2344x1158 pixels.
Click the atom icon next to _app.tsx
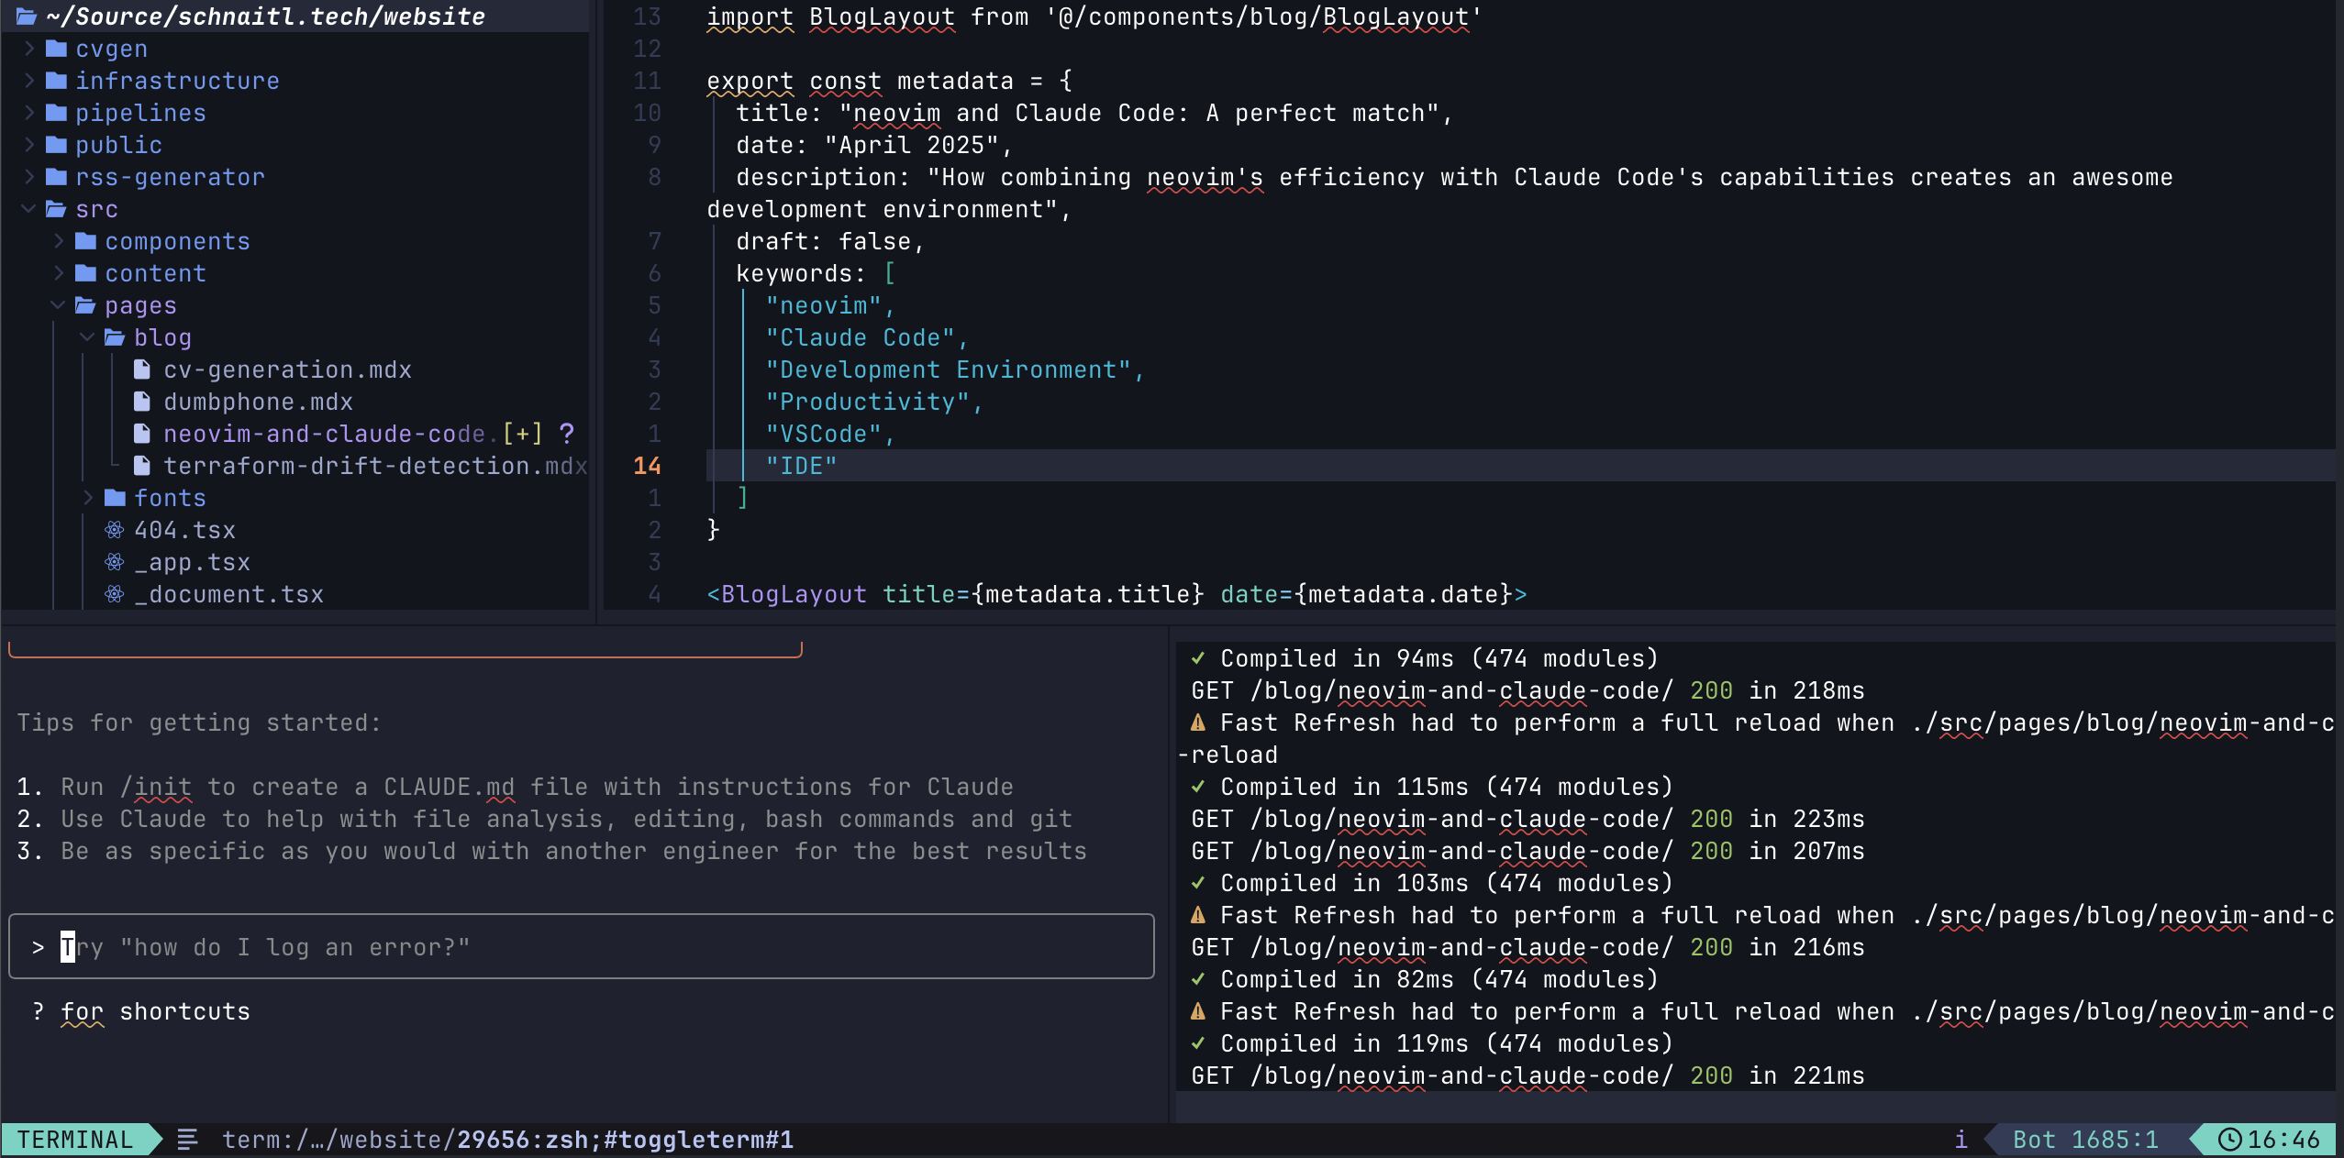point(114,562)
